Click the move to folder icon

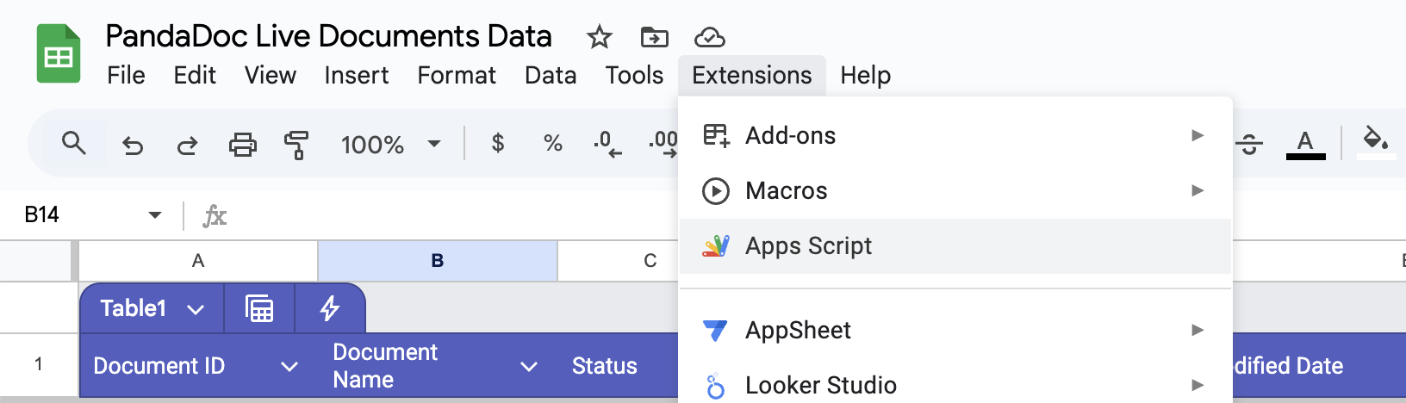654,37
